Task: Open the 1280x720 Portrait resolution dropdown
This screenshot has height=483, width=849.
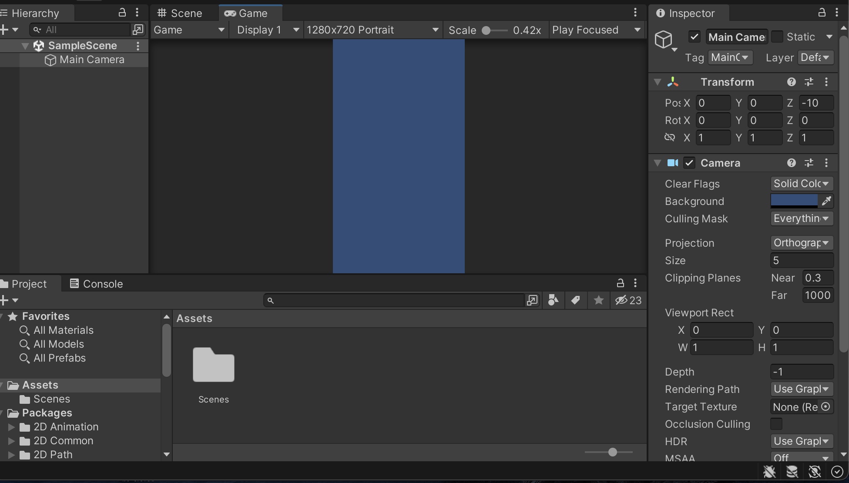Action: tap(372, 30)
